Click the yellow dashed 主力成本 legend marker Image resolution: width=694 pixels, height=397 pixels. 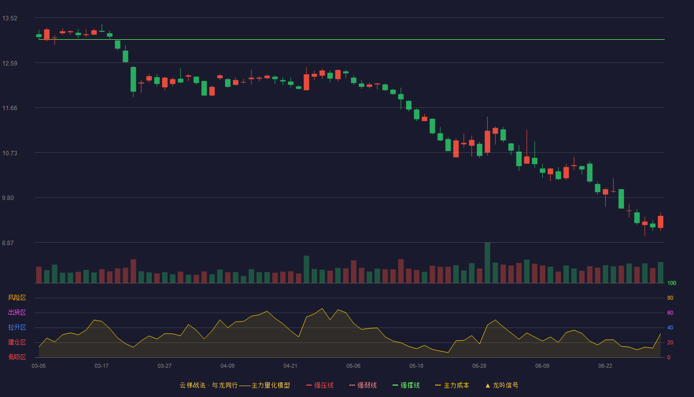[x=438, y=385]
